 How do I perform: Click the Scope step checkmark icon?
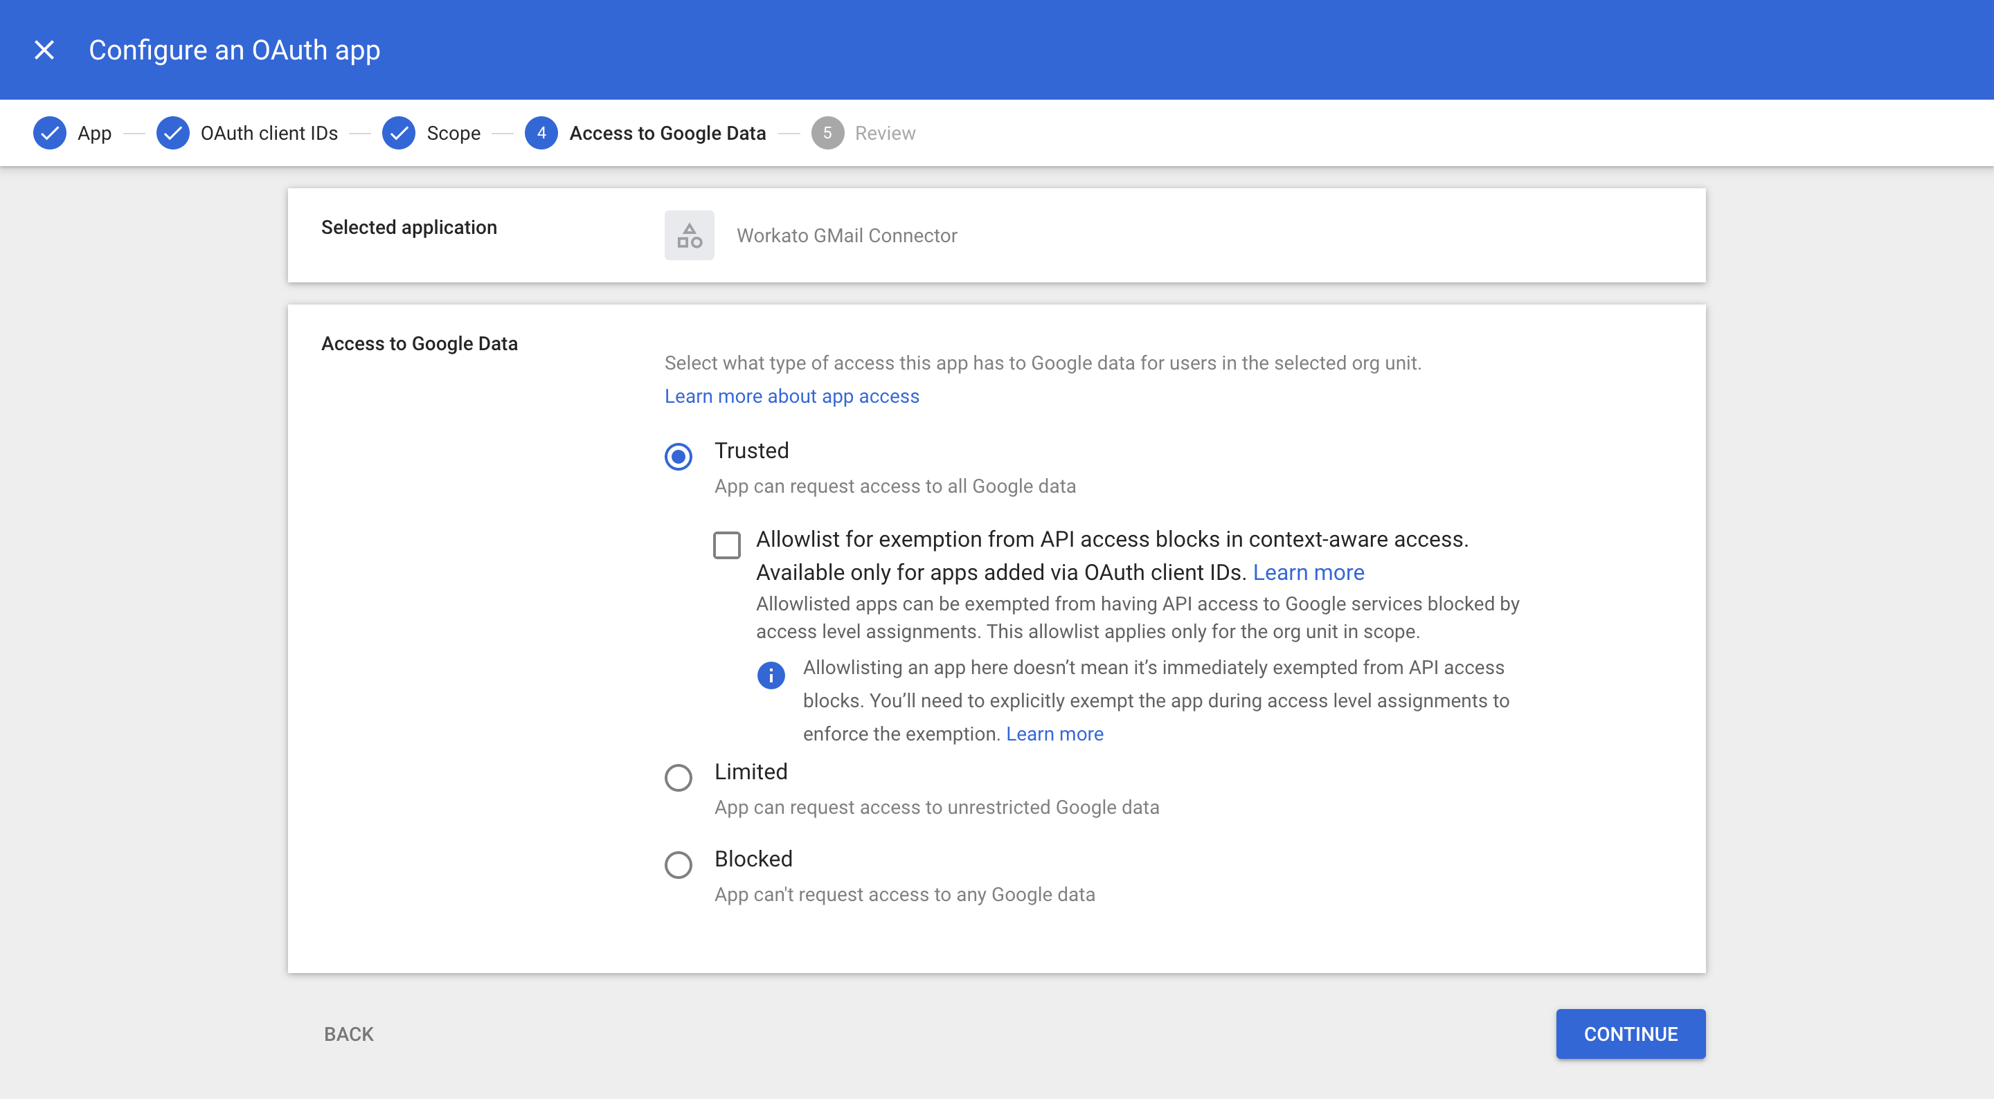pos(399,133)
